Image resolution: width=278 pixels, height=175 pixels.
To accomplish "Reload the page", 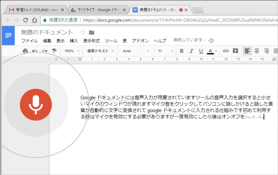I will 25,20.
